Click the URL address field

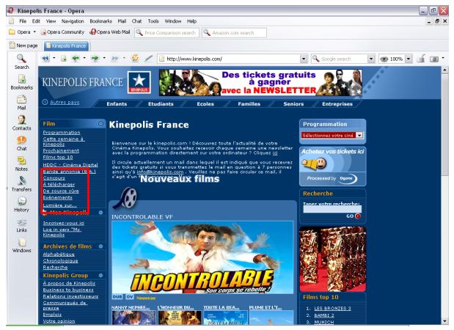pos(230,59)
